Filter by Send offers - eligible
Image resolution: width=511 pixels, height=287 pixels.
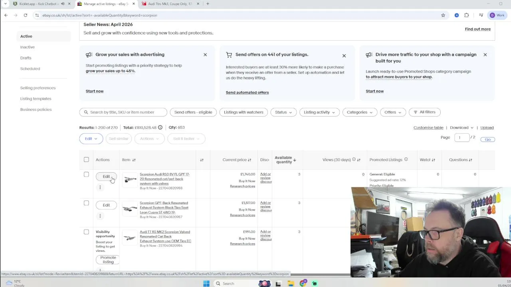[x=193, y=112]
